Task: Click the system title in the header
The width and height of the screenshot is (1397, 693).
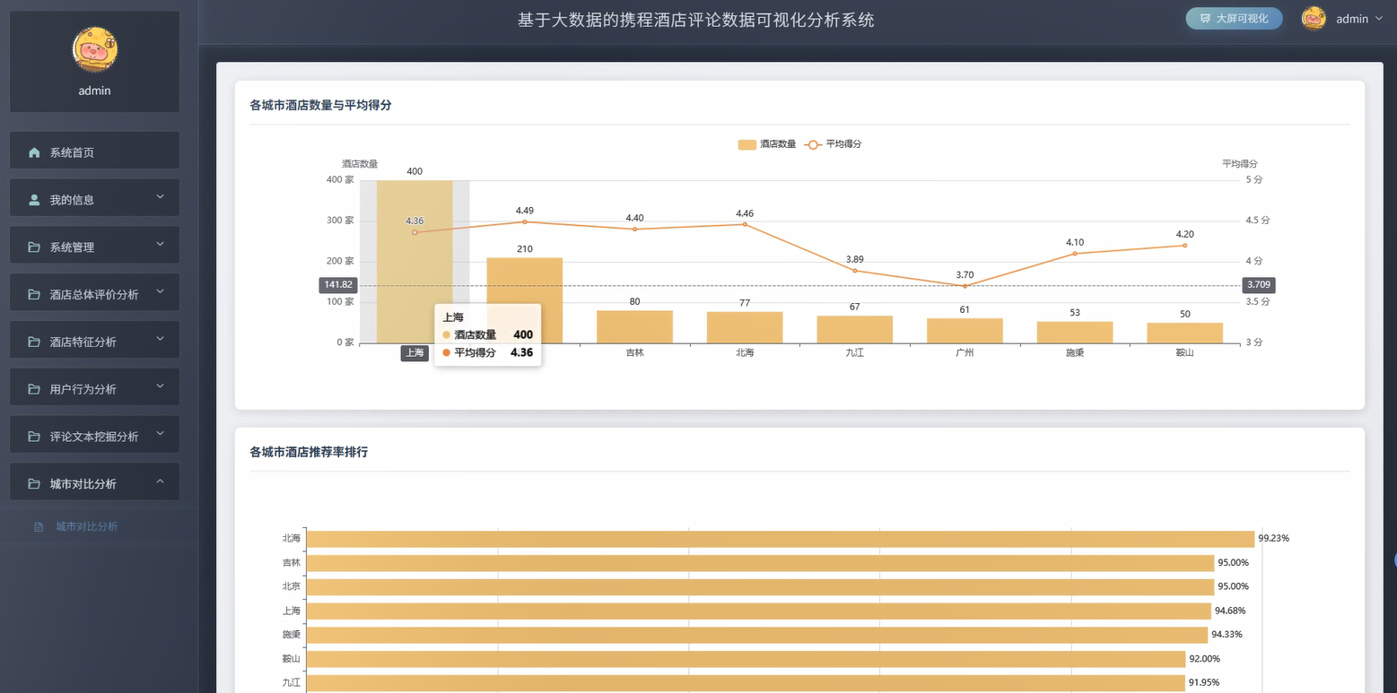Action: coord(695,20)
